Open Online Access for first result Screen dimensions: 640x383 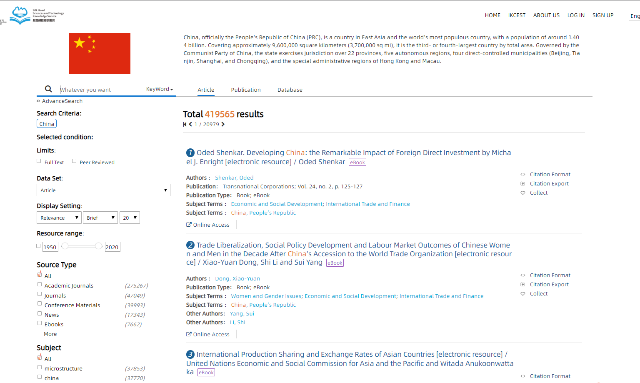point(208,225)
